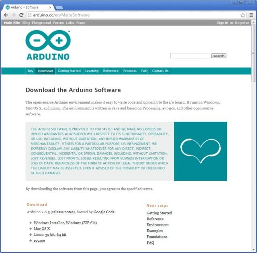Select Contact Us in navigation bar
257x253 pixels.
pos(160,71)
